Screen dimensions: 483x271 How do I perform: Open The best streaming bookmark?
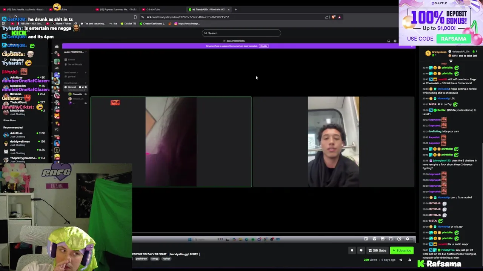click(93, 24)
